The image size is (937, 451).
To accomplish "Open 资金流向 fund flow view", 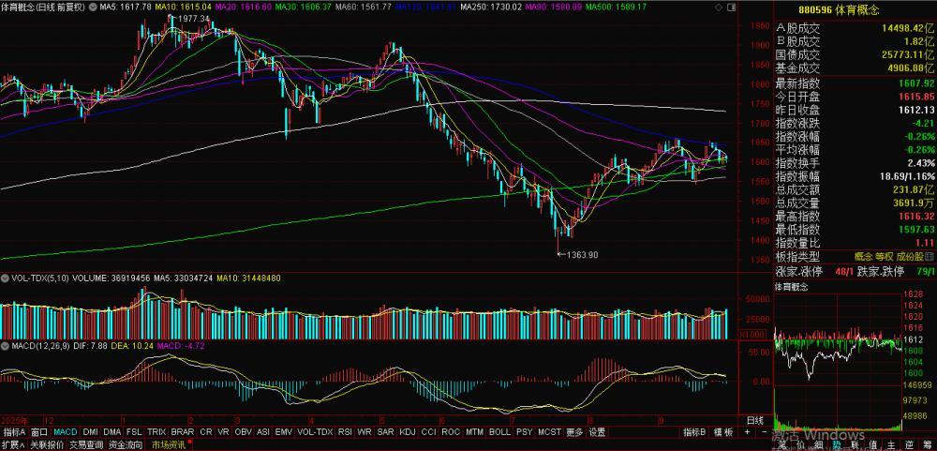I will (126, 444).
